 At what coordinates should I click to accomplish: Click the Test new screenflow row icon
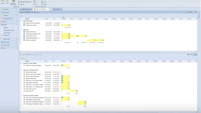tap(24, 40)
